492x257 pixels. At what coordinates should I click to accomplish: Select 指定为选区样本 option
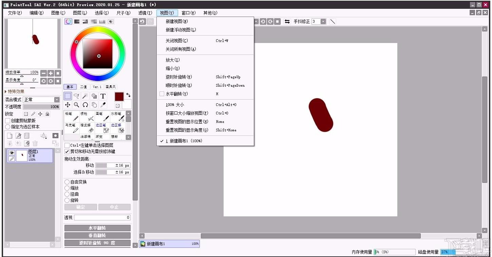point(7,127)
